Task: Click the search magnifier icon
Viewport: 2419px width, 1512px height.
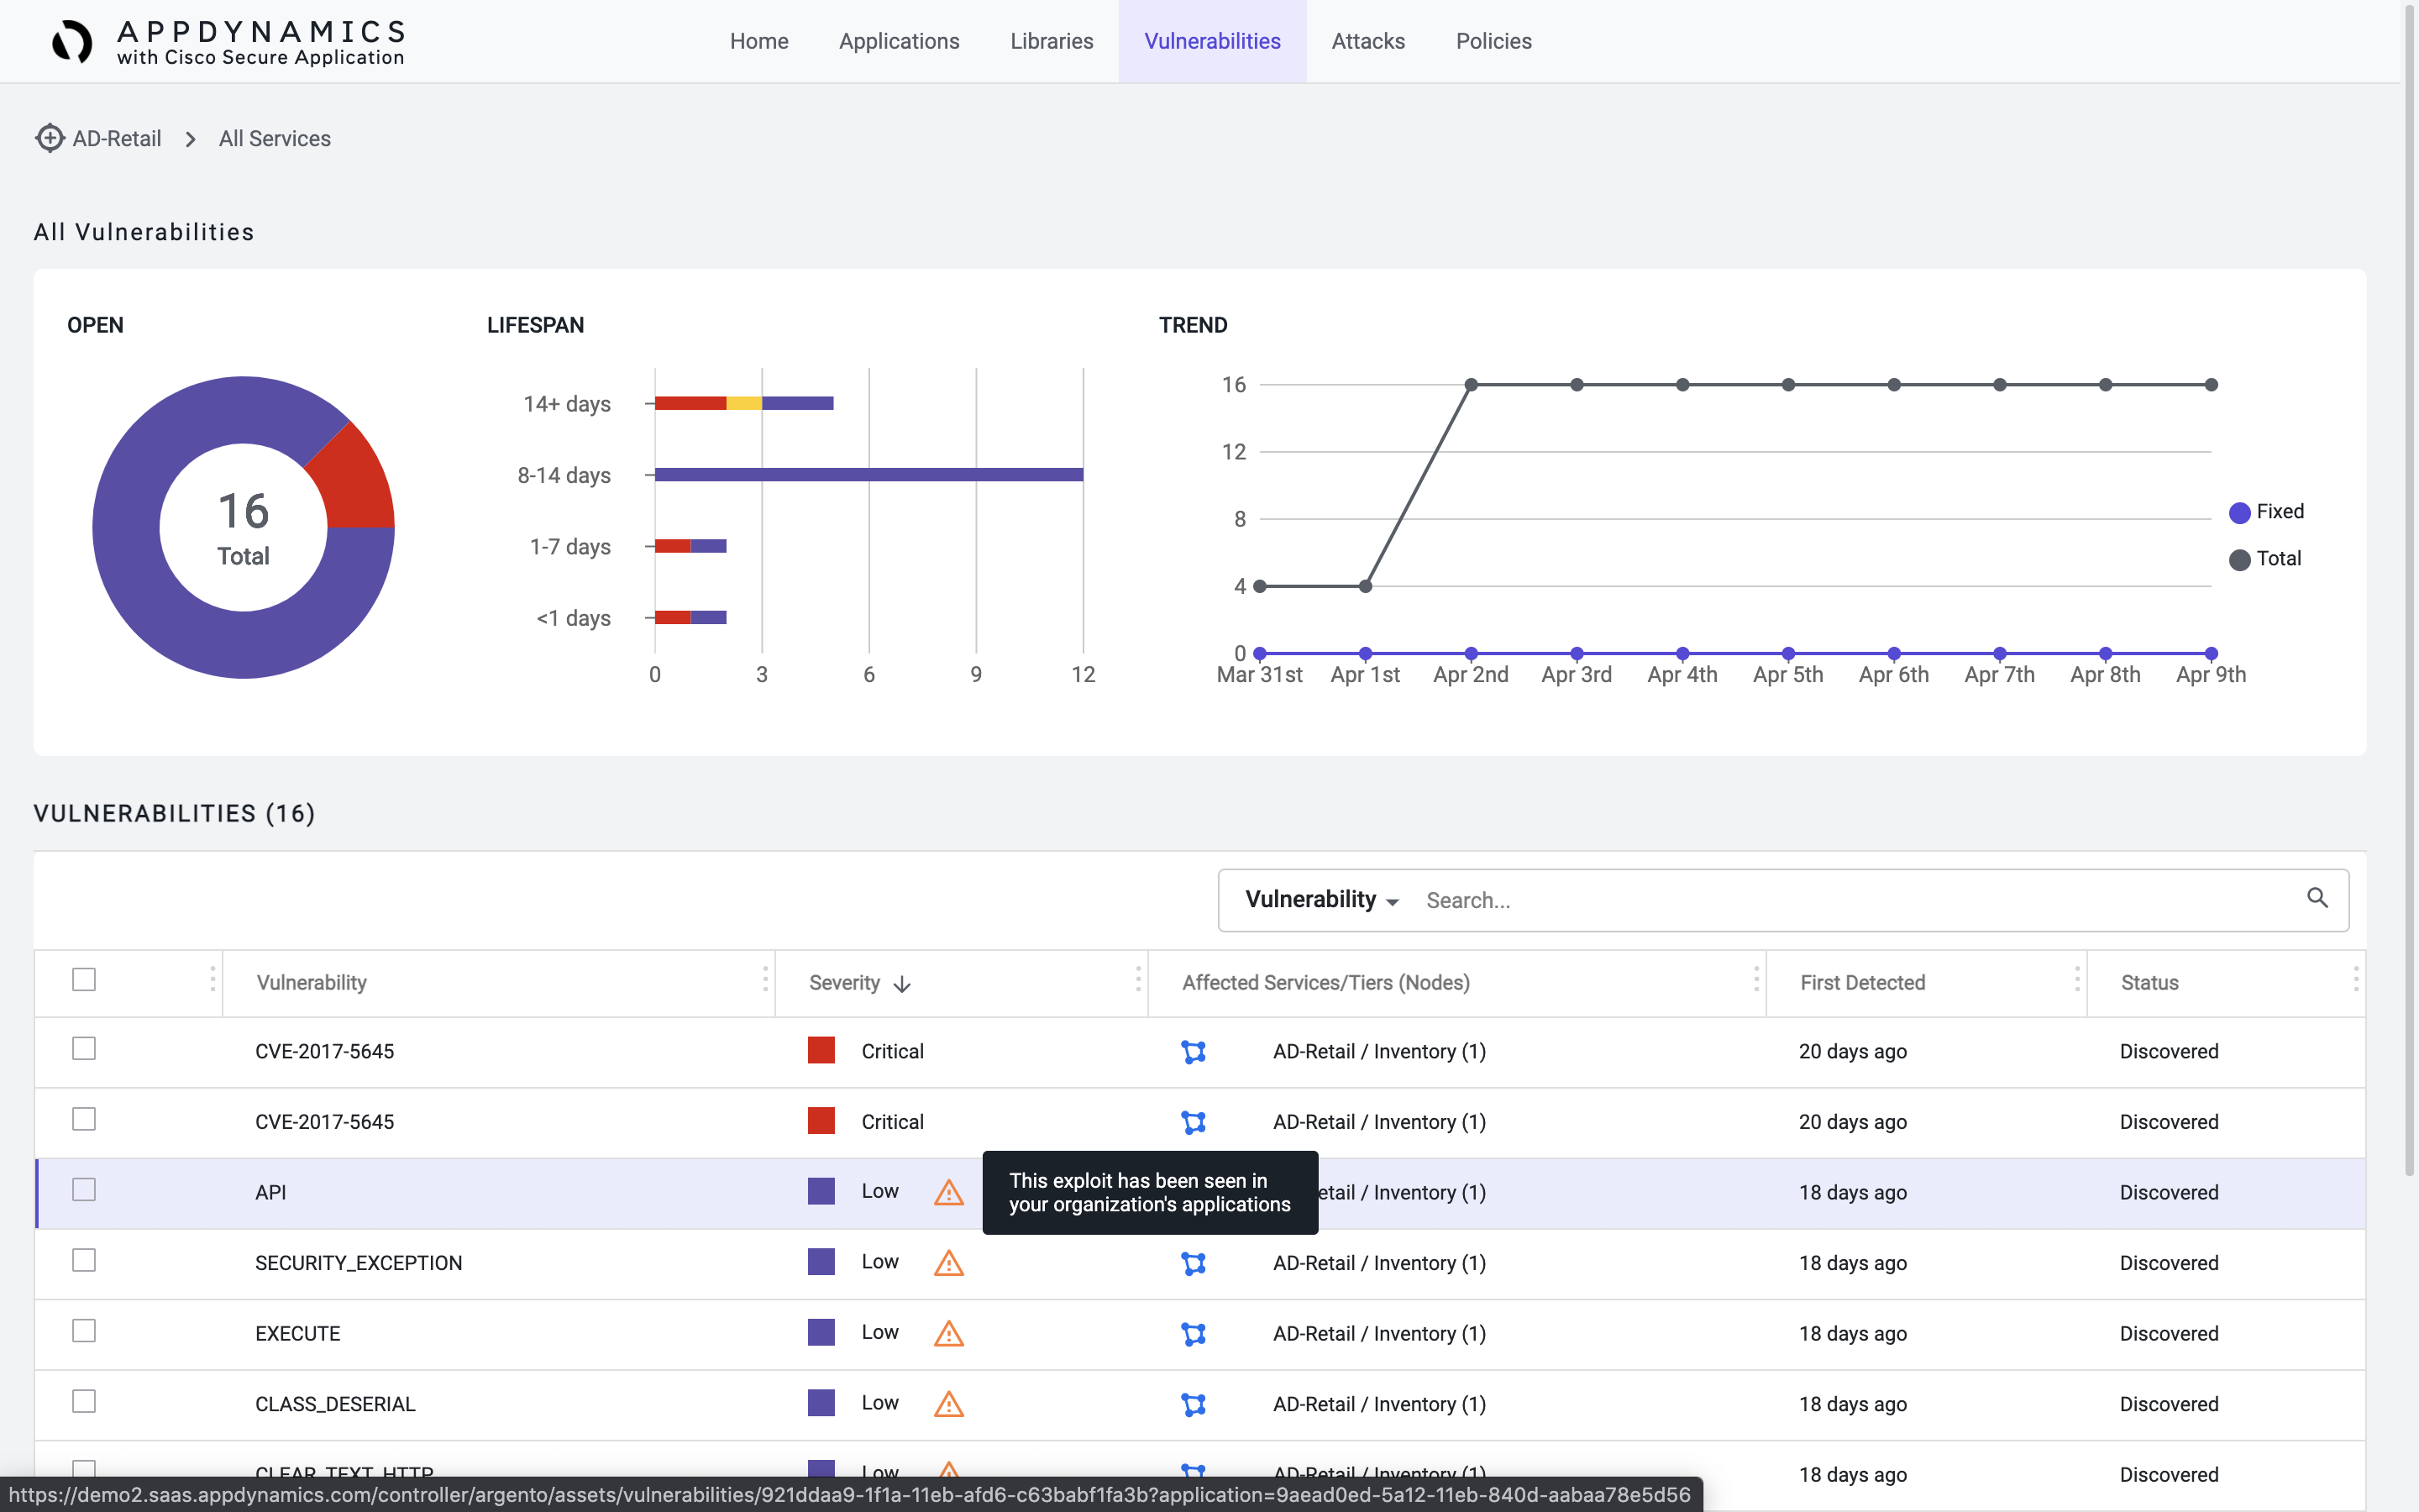Action: pyautogui.click(x=2317, y=898)
